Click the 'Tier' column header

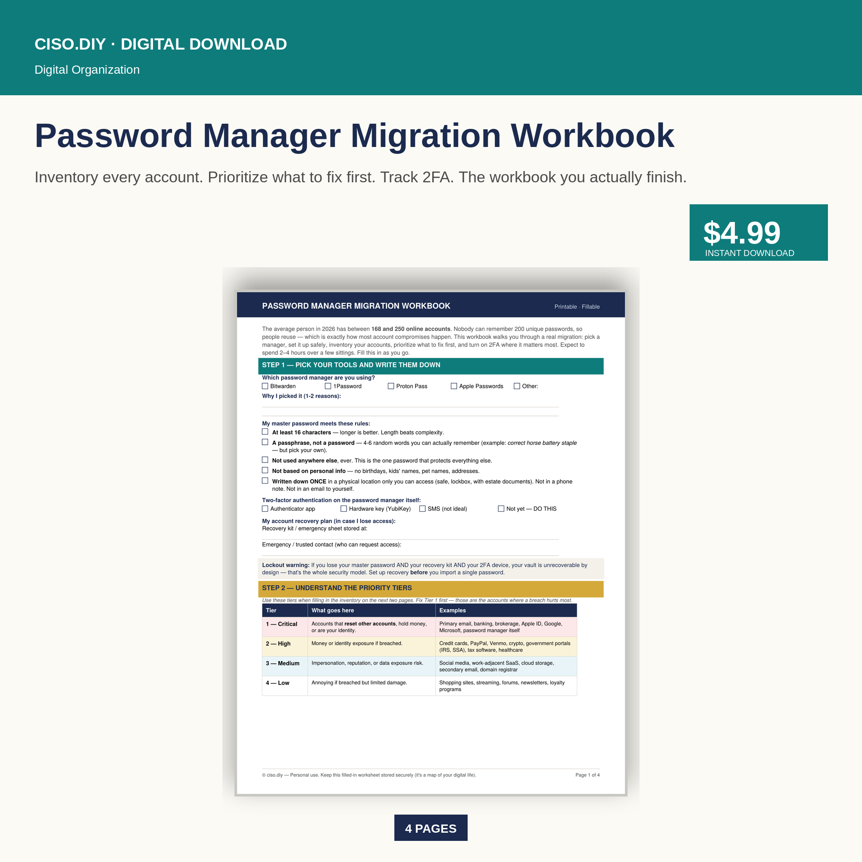click(x=284, y=610)
